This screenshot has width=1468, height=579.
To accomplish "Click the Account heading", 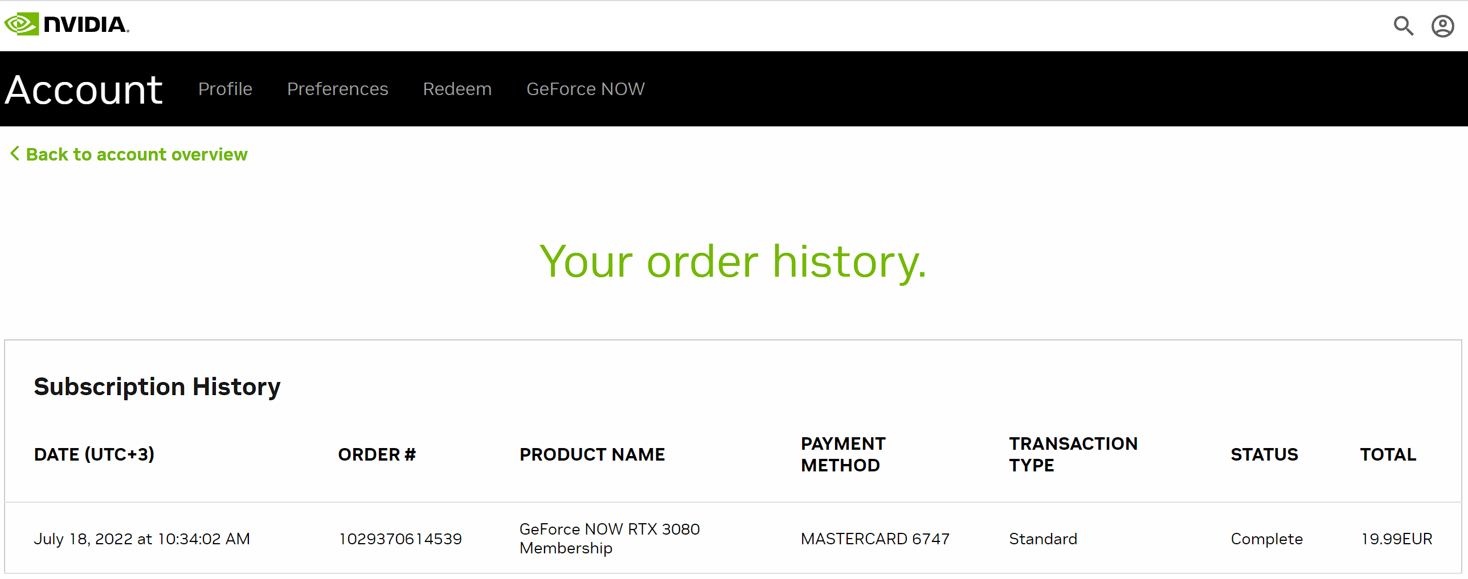I will pos(84,90).
